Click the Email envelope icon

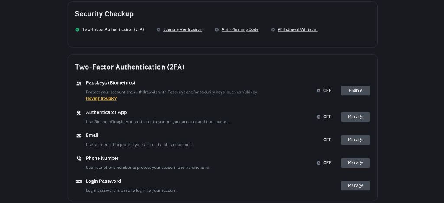[x=78, y=136]
